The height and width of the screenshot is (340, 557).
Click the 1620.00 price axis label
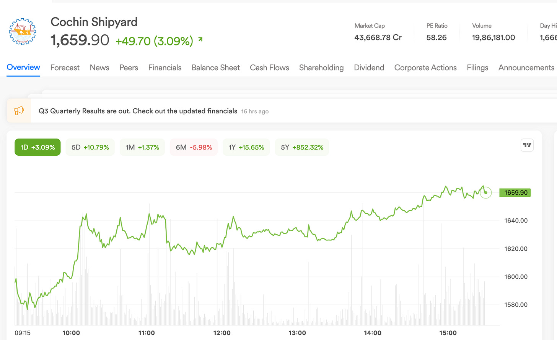coord(516,249)
